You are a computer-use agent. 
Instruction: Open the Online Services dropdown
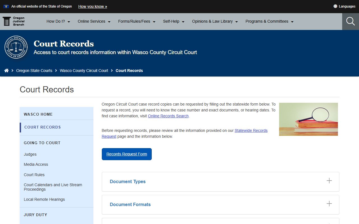click(94, 21)
